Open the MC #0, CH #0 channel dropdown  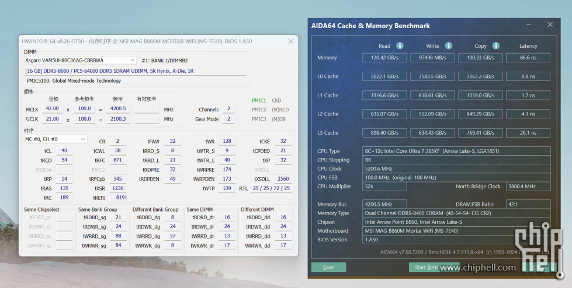(56, 139)
